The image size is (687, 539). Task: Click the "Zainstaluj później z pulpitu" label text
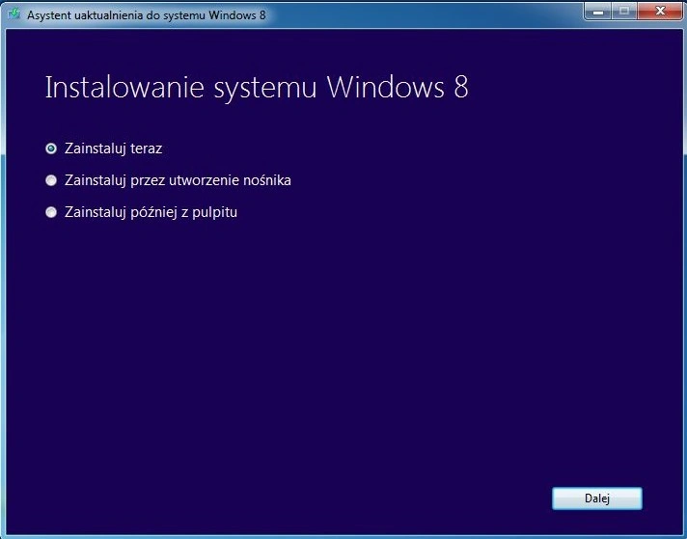tap(151, 212)
